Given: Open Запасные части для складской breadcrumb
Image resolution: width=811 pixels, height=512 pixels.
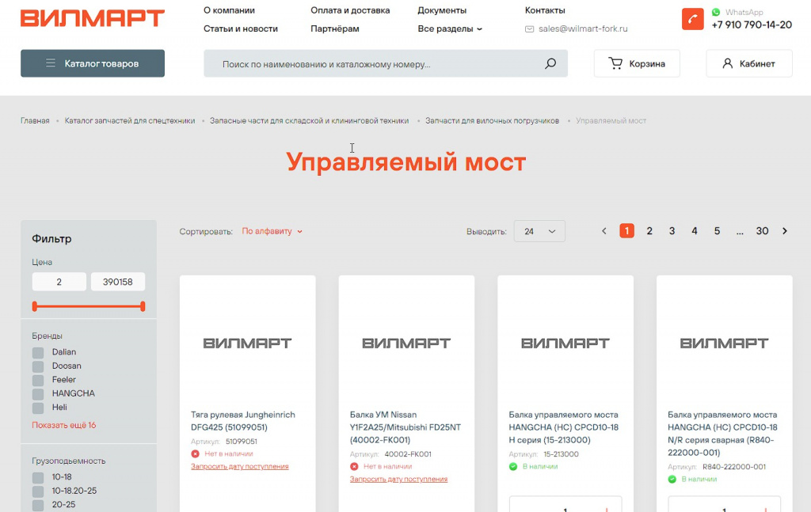Looking at the screenshot, I should (x=309, y=121).
